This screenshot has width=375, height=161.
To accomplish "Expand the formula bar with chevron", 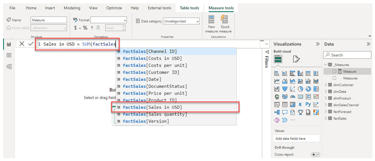I will coord(266,44).
